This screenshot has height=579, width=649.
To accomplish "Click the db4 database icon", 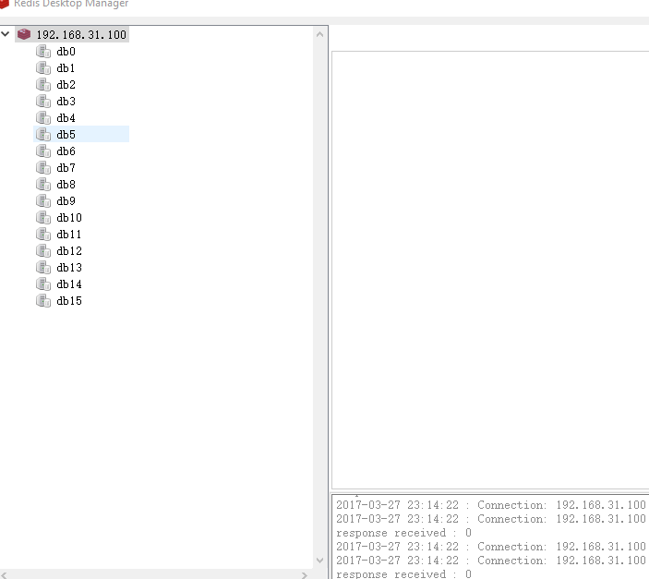I will click(x=43, y=118).
